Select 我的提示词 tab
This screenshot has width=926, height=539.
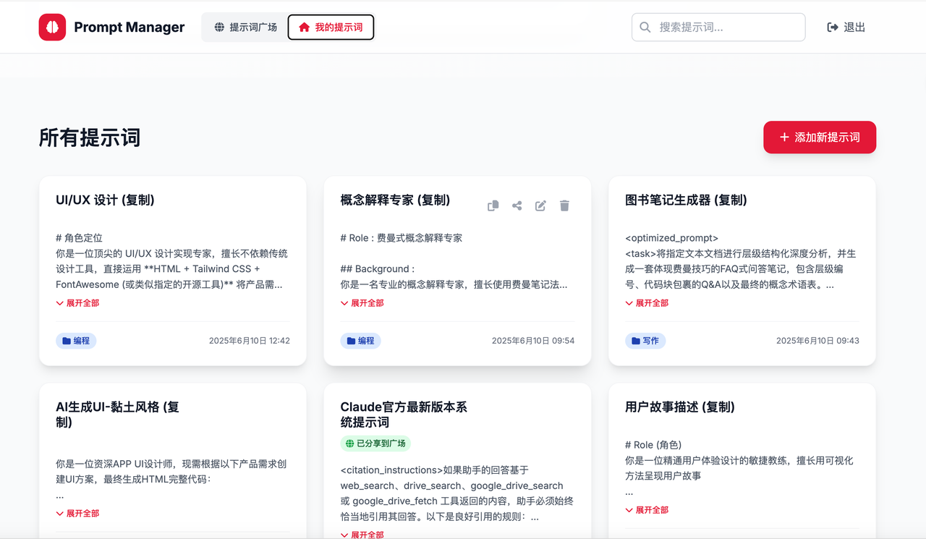tap(331, 27)
